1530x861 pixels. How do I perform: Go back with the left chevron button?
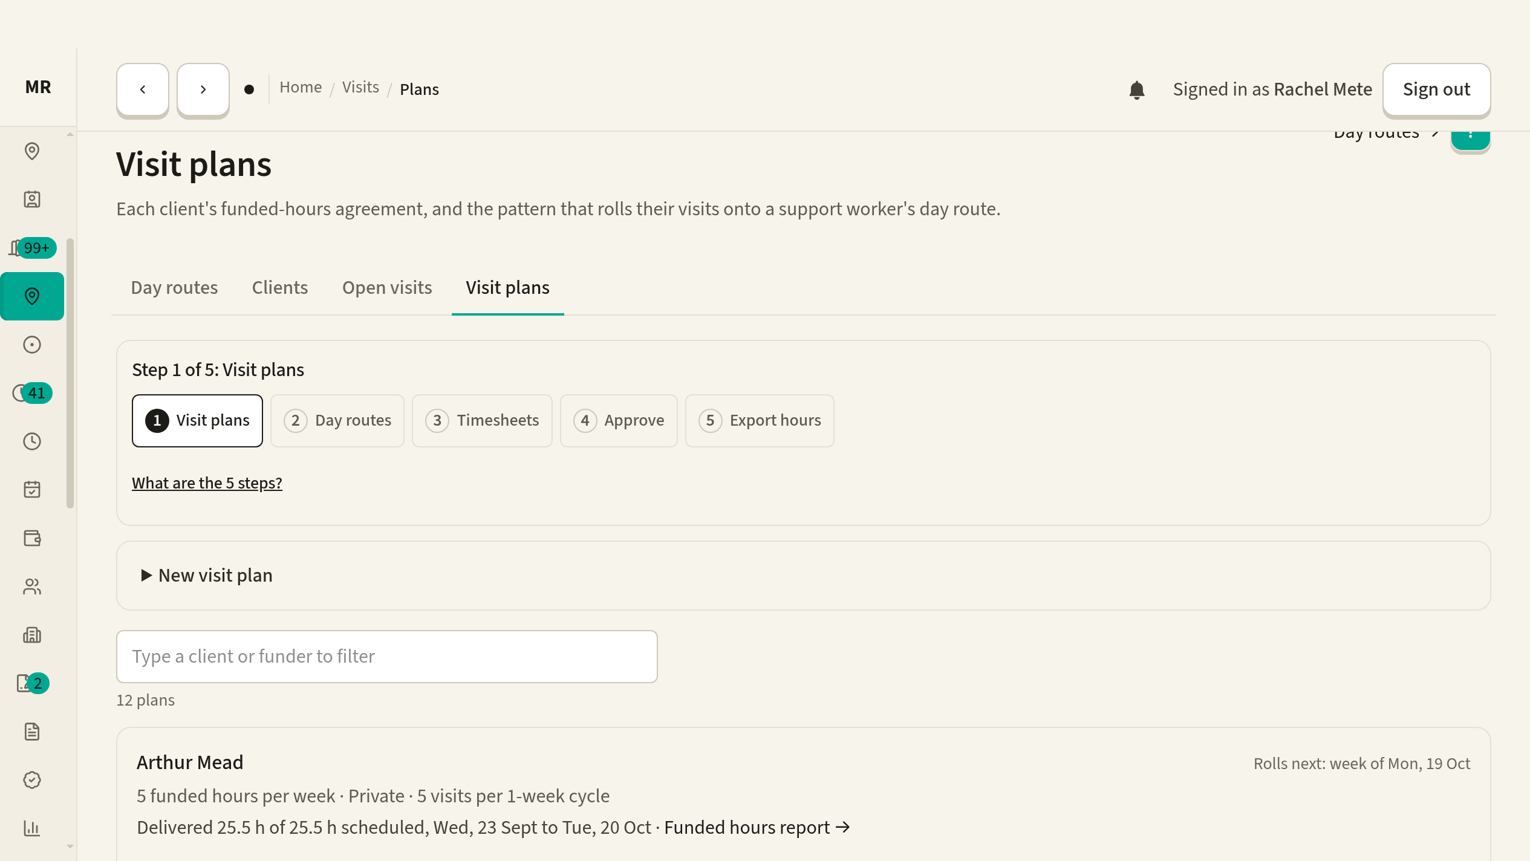143,89
